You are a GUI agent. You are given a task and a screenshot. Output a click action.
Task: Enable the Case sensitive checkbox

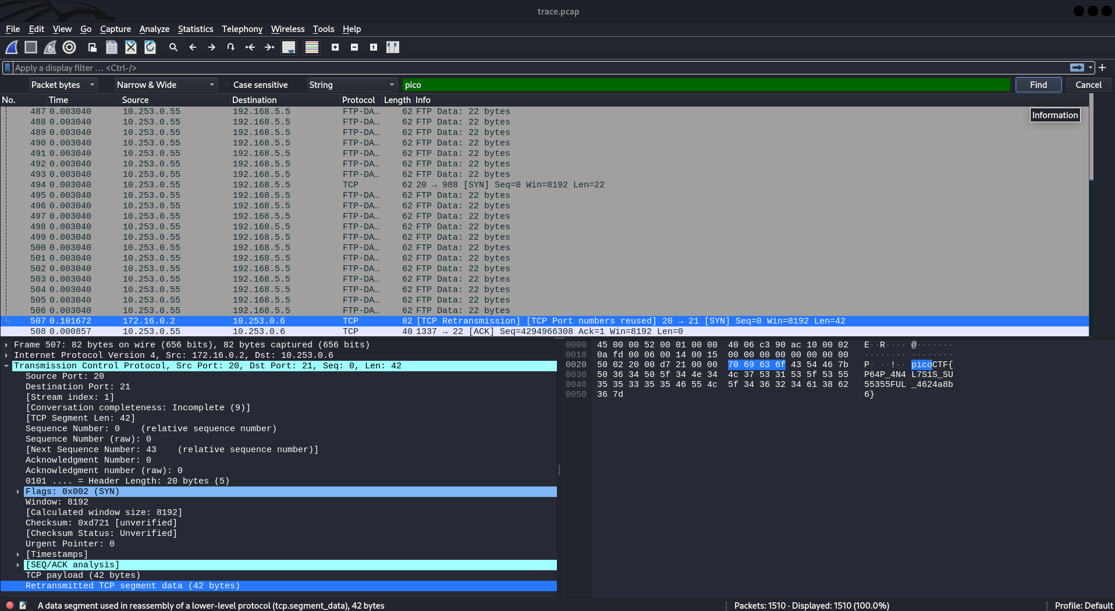tap(227, 85)
